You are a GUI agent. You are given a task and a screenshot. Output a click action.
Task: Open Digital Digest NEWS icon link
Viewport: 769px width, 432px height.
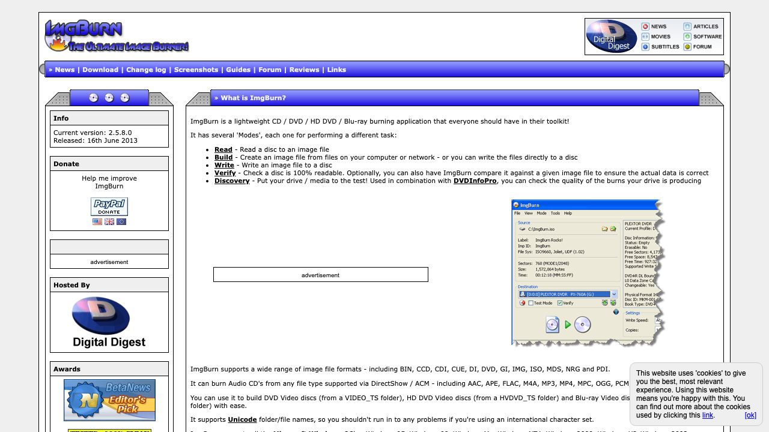(x=654, y=26)
